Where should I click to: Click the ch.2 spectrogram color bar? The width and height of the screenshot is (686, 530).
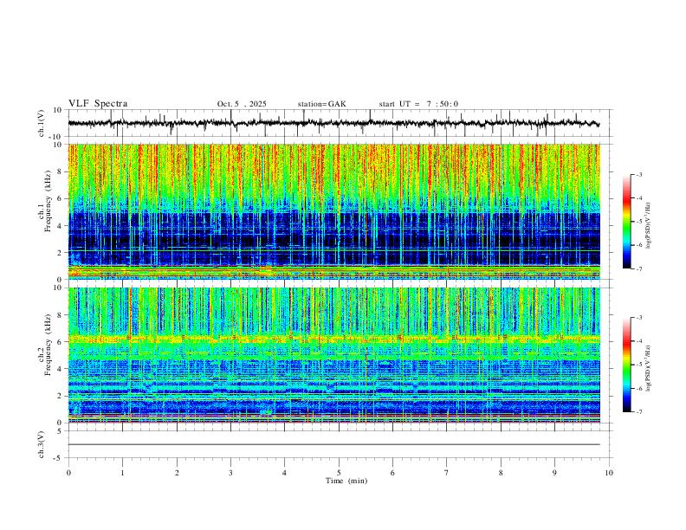click(x=627, y=365)
